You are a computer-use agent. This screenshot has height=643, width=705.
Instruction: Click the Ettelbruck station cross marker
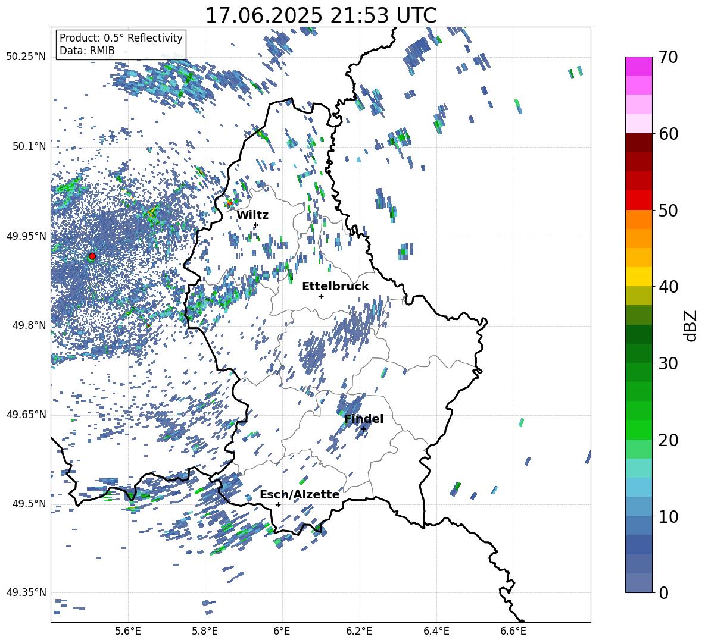(x=321, y=296)
